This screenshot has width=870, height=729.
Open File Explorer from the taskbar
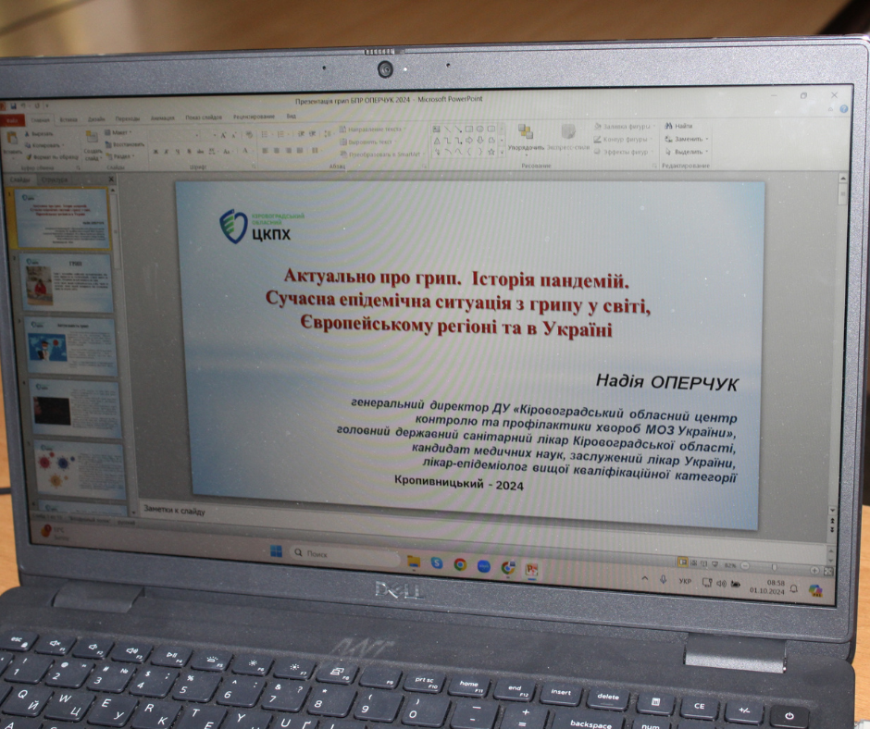click(x=414, y=562)
